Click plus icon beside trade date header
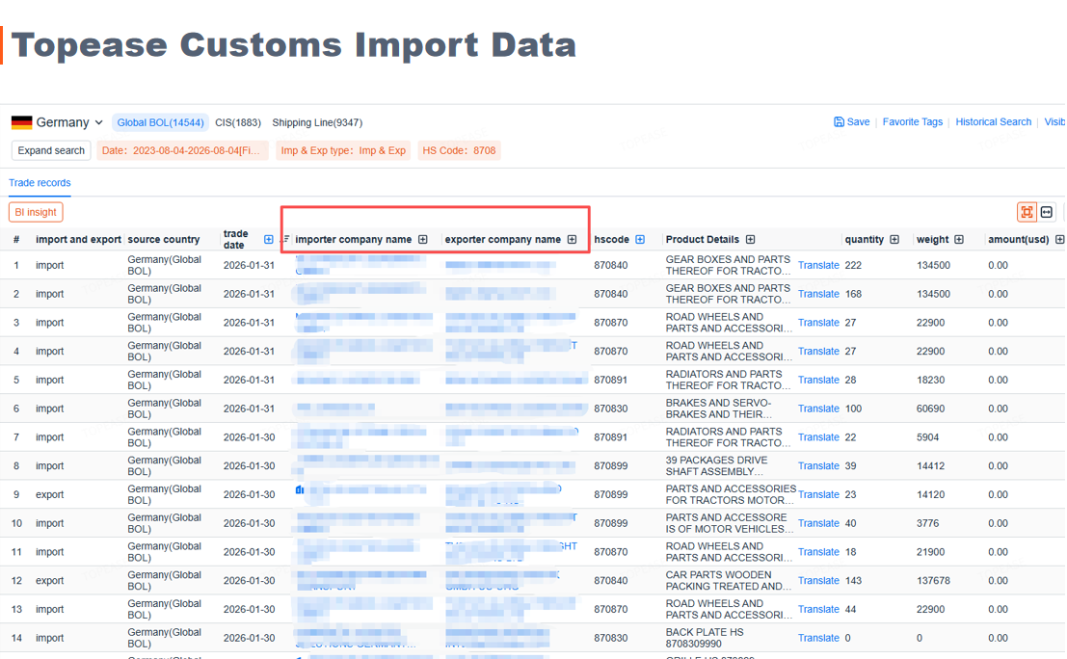 268,239
